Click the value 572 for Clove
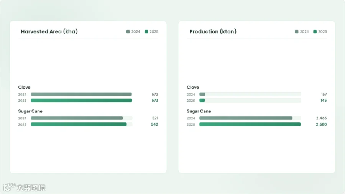This screenshot has height=194, width=345. [155, 94]
